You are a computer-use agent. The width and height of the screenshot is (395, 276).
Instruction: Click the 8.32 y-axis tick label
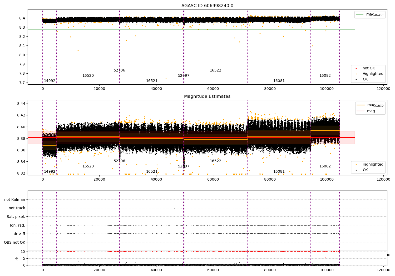tap(21, 173)
